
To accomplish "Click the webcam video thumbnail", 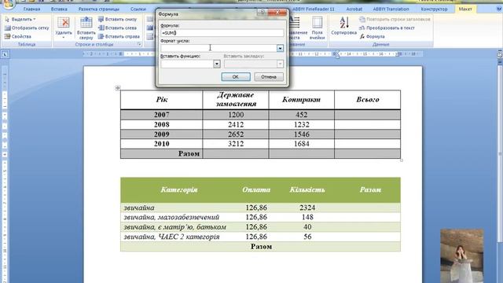I will click(462, 255).
